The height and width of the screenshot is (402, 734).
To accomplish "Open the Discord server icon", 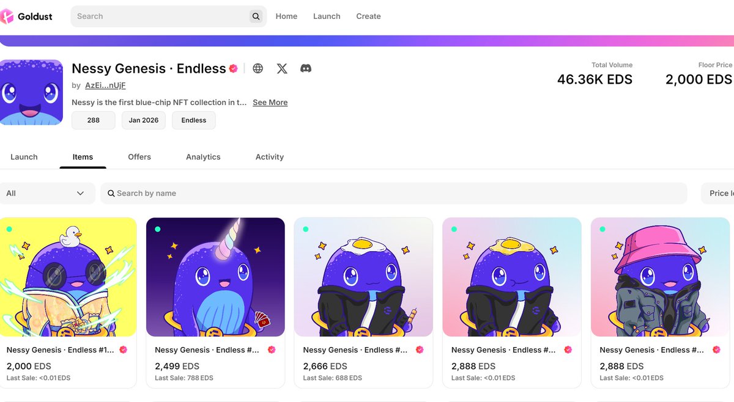I will (306, 68).
